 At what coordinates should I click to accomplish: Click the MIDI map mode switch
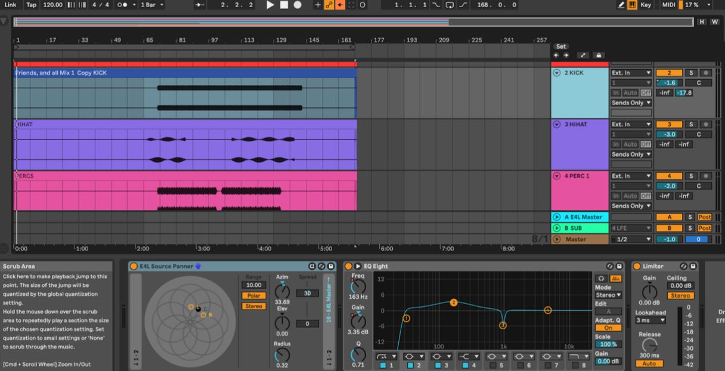[669, 5]
